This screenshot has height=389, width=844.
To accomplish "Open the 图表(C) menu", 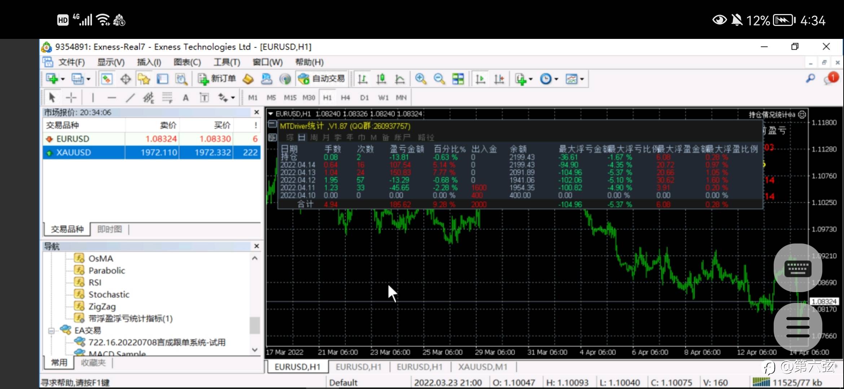I will [x=187, y=62].
